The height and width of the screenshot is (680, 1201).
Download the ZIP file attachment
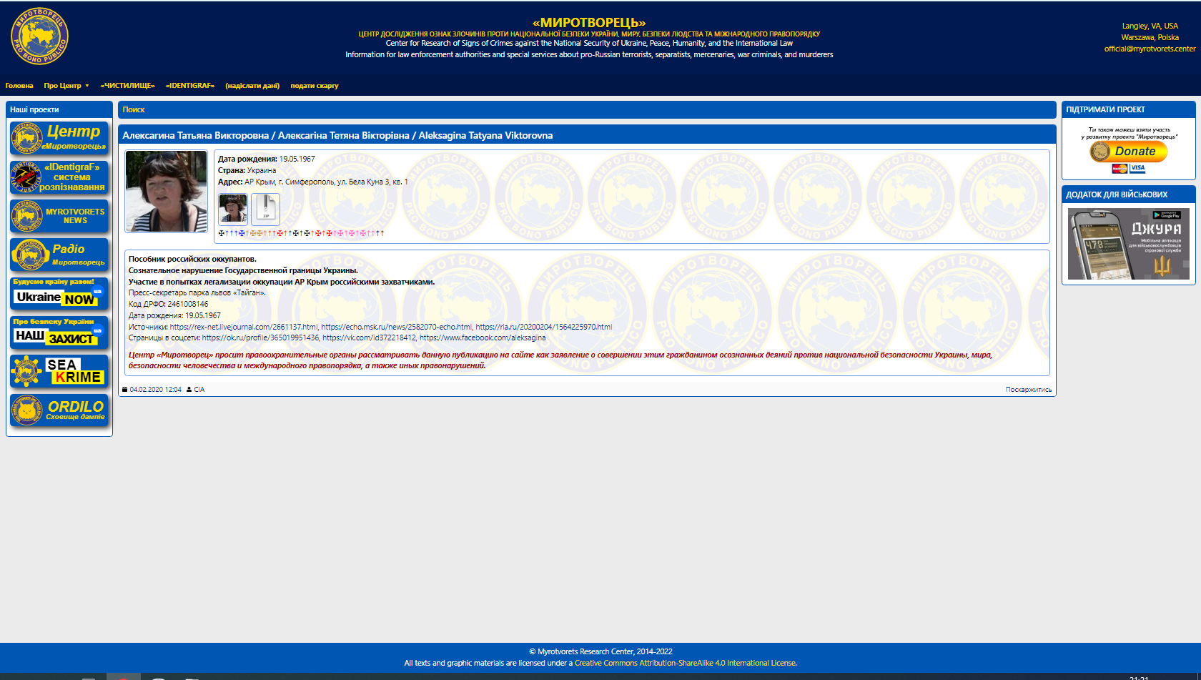(266, 210)
